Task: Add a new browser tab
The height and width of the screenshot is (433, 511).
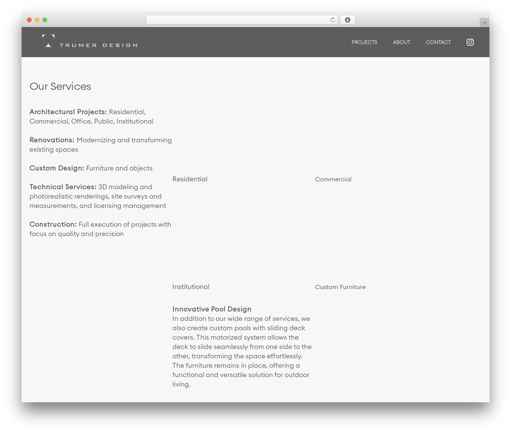Action: pos(484,23)
